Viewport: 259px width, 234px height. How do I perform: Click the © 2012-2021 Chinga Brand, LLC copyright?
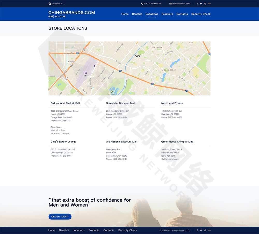pos(174,230)
